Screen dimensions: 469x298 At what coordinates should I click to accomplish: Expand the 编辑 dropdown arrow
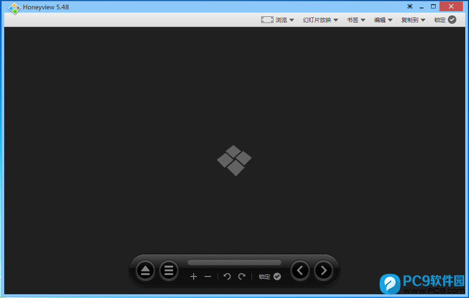(390, 20)
